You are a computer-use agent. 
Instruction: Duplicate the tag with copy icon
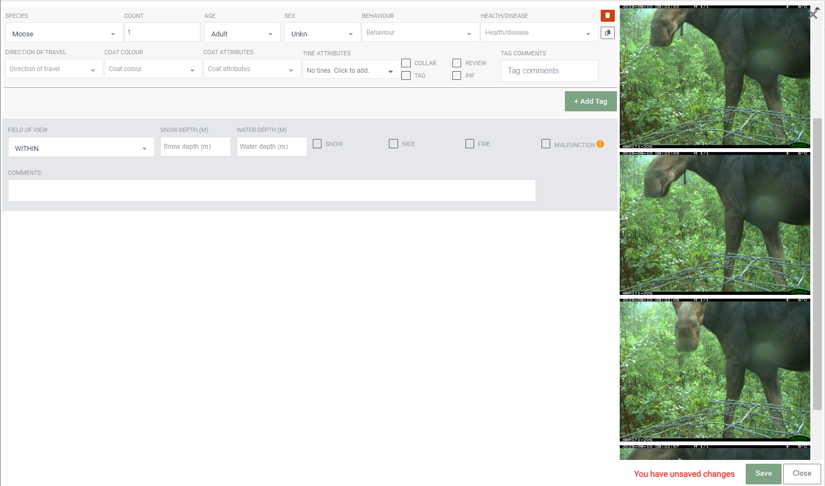(607, 33)
